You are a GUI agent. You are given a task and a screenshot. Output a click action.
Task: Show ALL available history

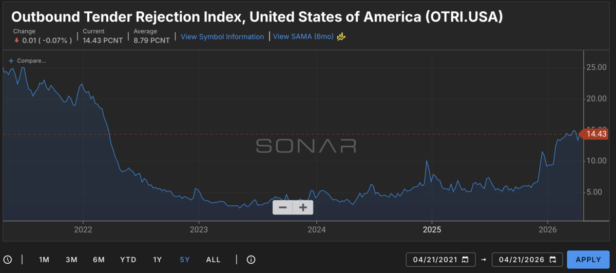click(x=214, y=260)
